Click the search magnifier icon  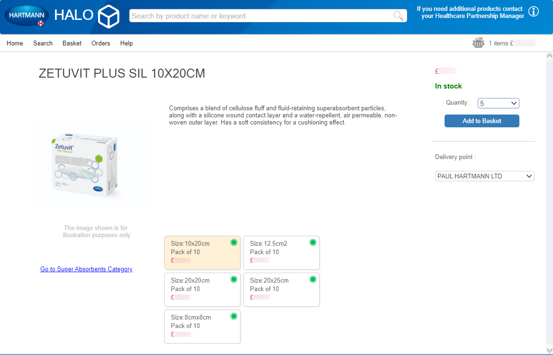(398, 16)
